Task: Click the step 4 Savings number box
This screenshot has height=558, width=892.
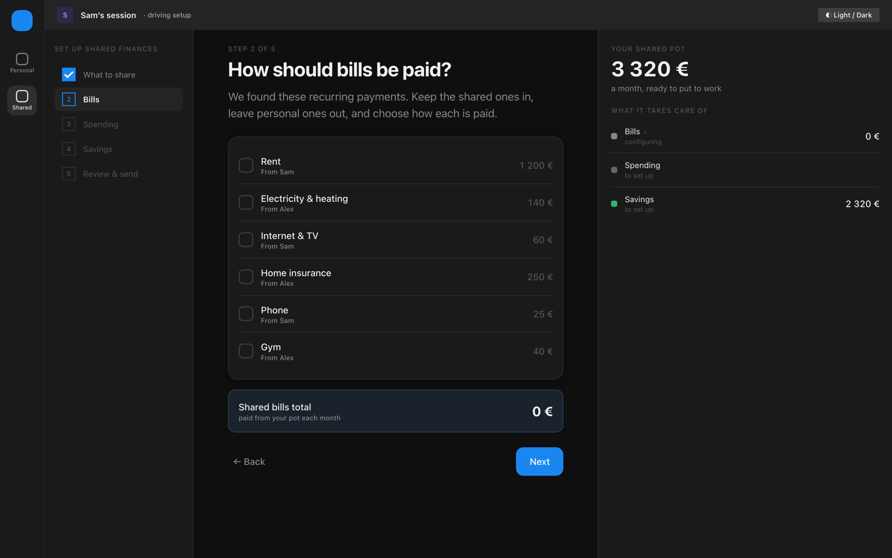Action: (69, 149)
